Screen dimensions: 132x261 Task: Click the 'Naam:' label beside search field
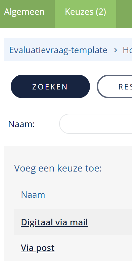[x=21, y=124]
